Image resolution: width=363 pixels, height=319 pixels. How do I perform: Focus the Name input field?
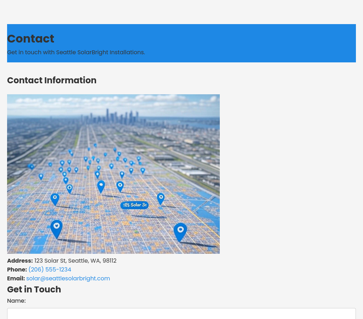pyautogui.click(x=181, y=314)
